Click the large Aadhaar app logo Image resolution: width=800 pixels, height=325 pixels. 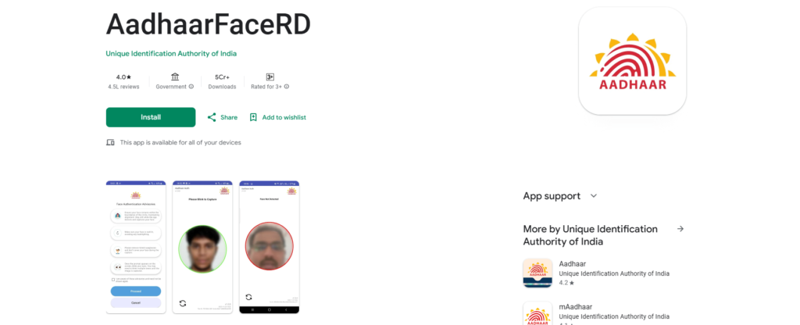[x=633, y=61]
